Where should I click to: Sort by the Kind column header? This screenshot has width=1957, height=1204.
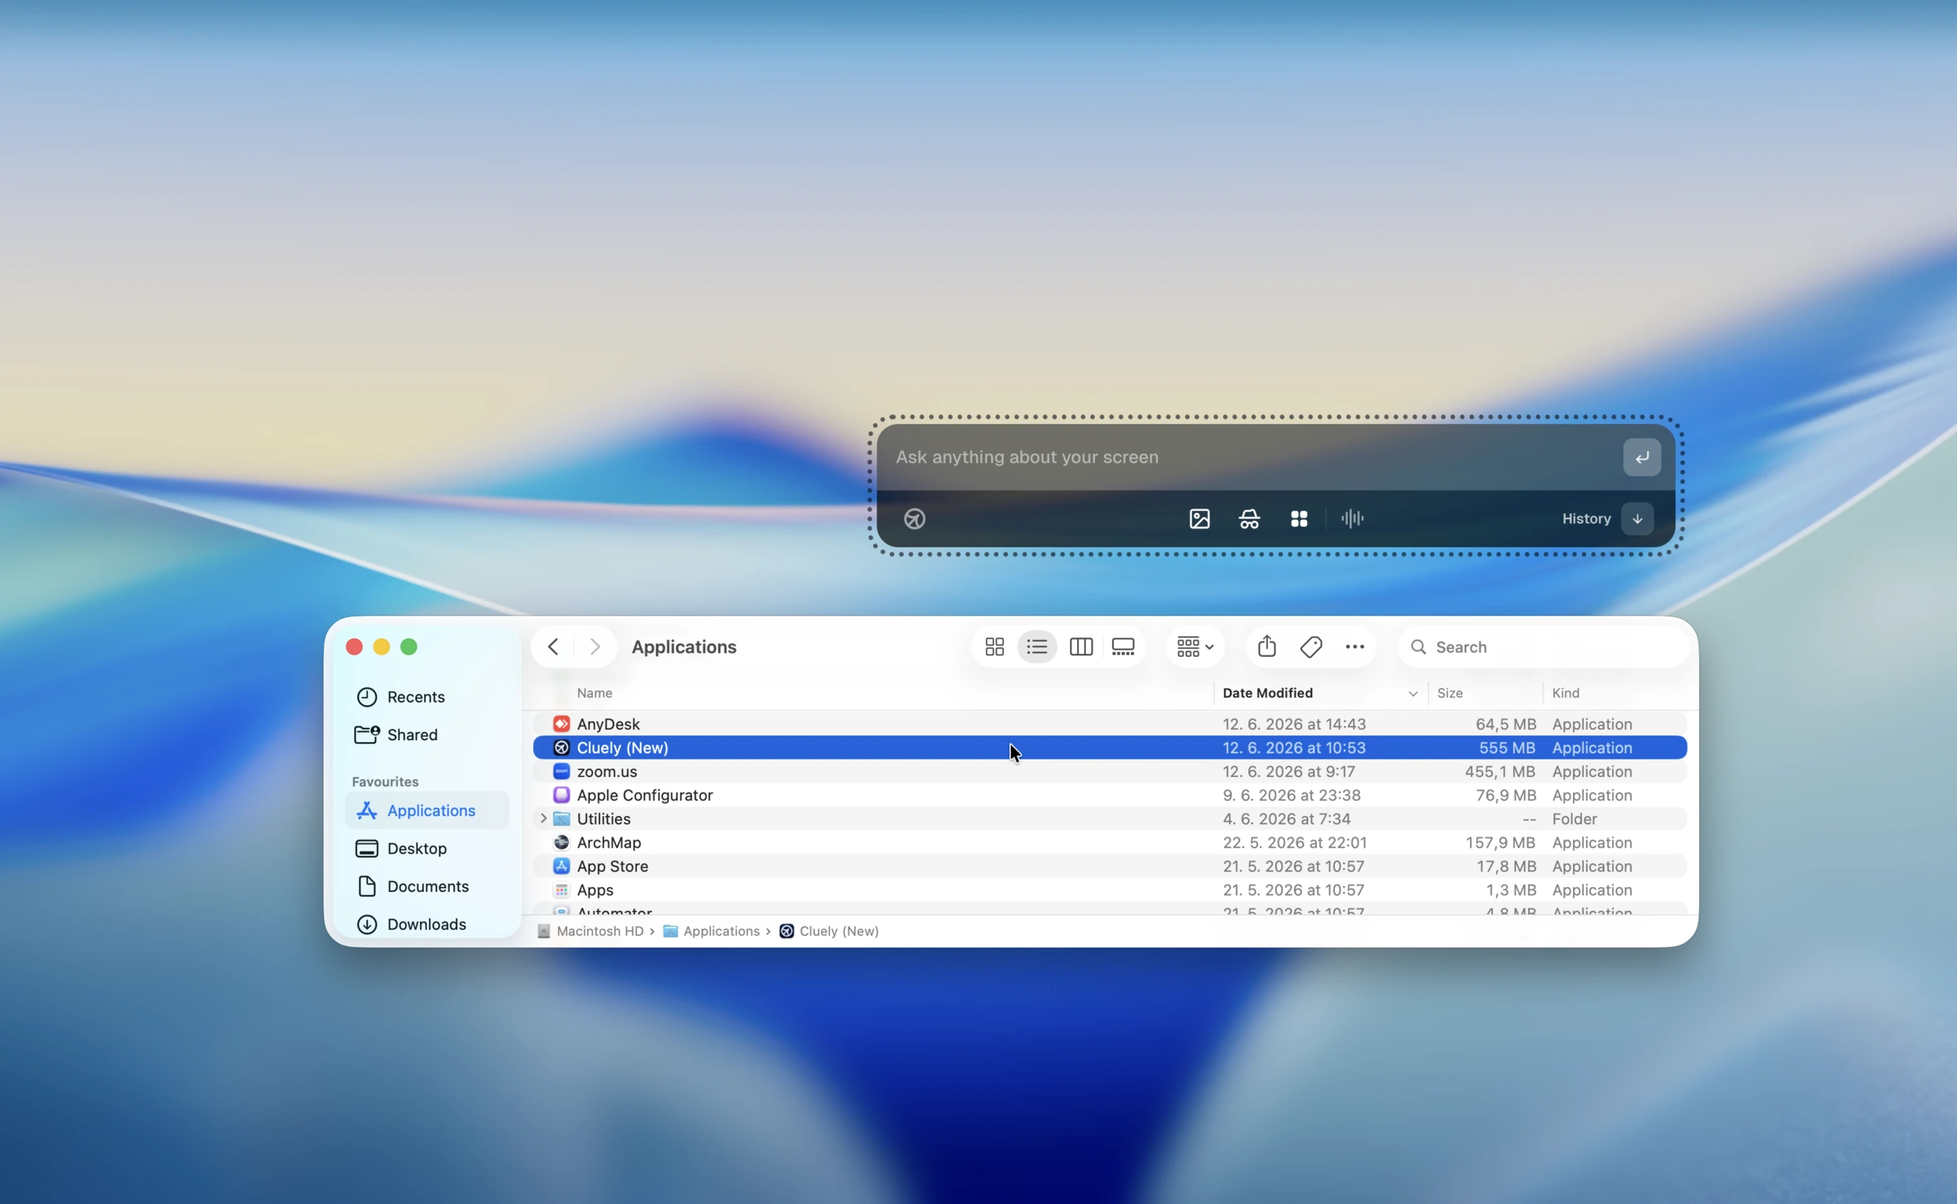pyautogui.click(x=1566, y=693)
